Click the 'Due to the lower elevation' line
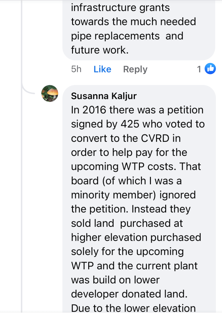The width and height of the screenshot is (222, 313). tap(133, 307)
